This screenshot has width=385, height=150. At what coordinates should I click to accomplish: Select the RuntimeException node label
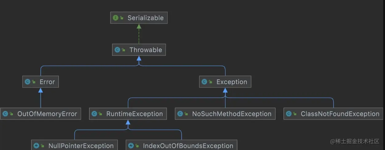(134, 114)
